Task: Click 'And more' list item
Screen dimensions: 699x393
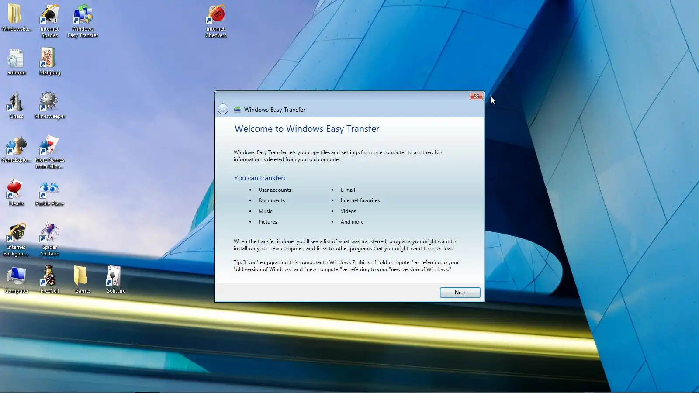Action: [352, 222]
